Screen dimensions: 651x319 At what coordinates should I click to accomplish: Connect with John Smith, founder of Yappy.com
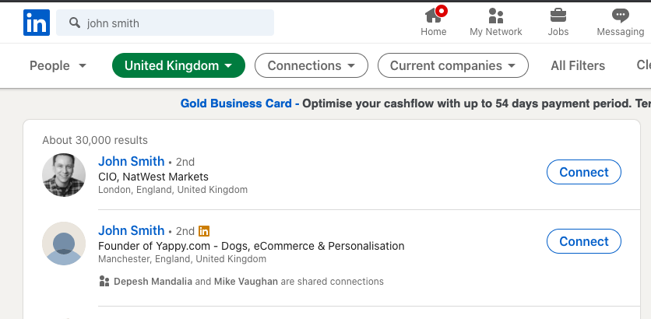583,241
